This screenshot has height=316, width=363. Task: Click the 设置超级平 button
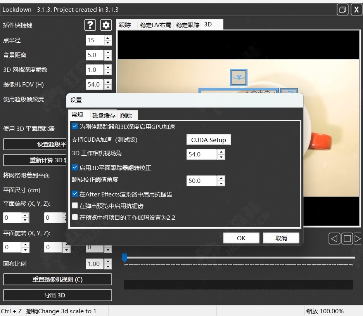(35, 144)
